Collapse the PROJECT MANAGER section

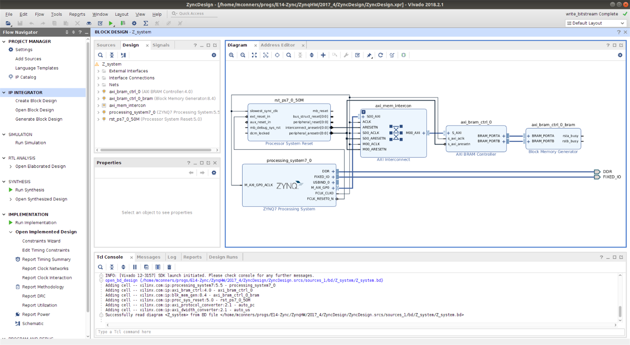[4, 41]
